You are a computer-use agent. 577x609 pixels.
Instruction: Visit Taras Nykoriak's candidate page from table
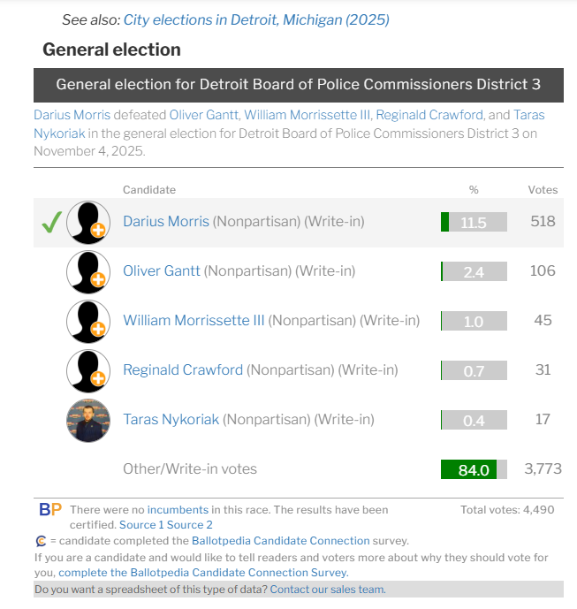(171, 420)
